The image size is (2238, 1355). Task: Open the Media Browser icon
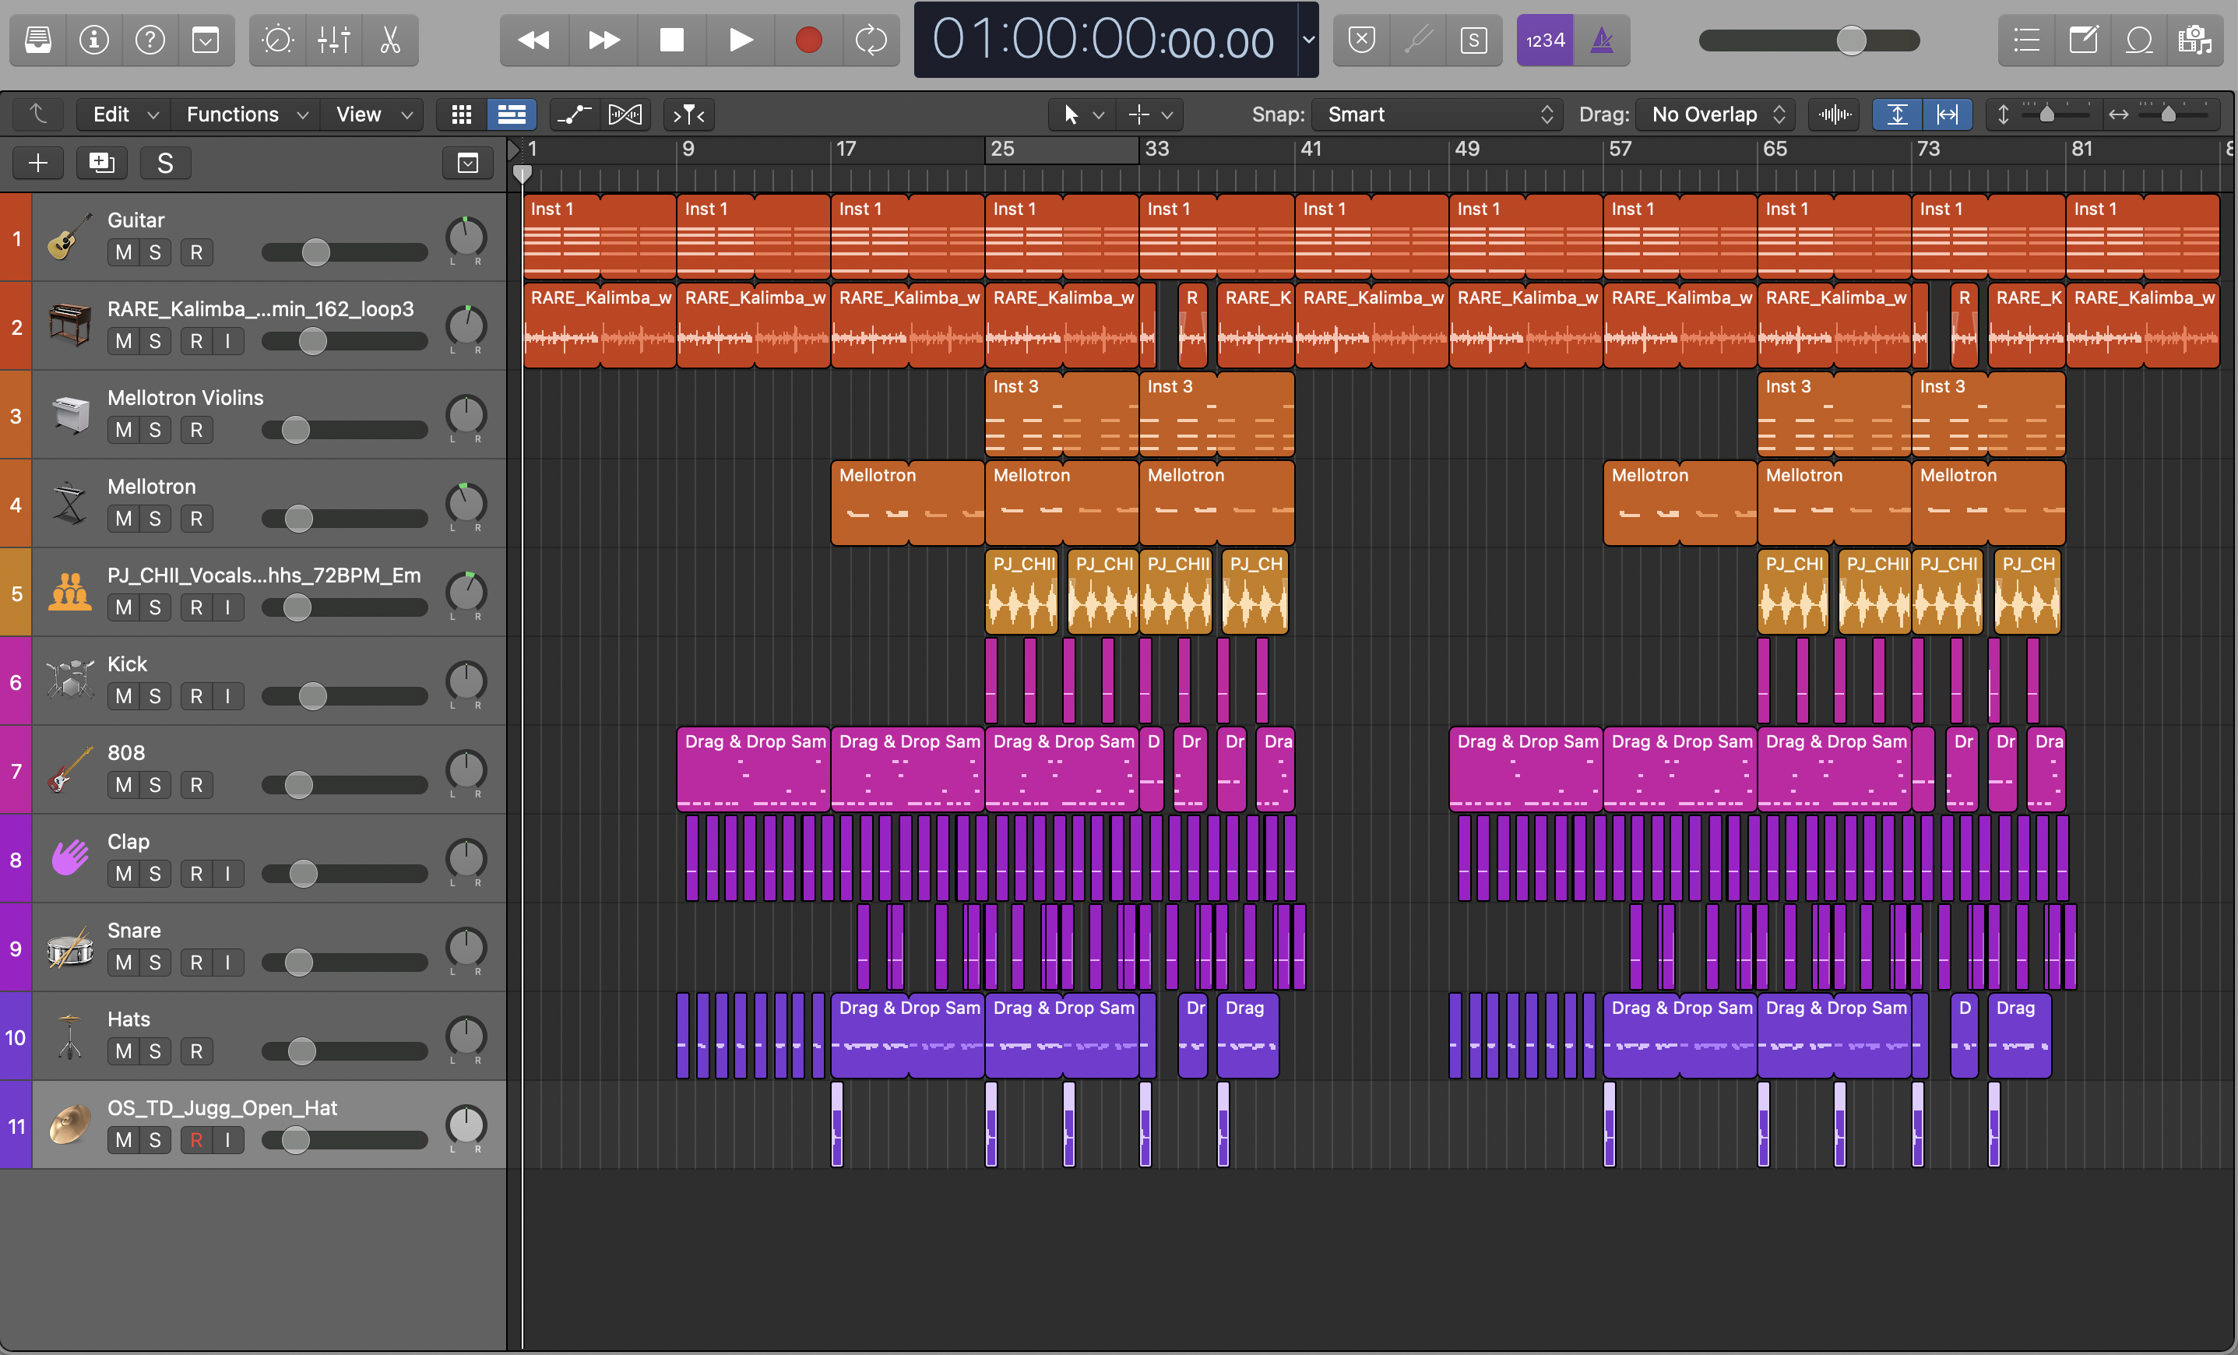click(x=2195, y=40)
